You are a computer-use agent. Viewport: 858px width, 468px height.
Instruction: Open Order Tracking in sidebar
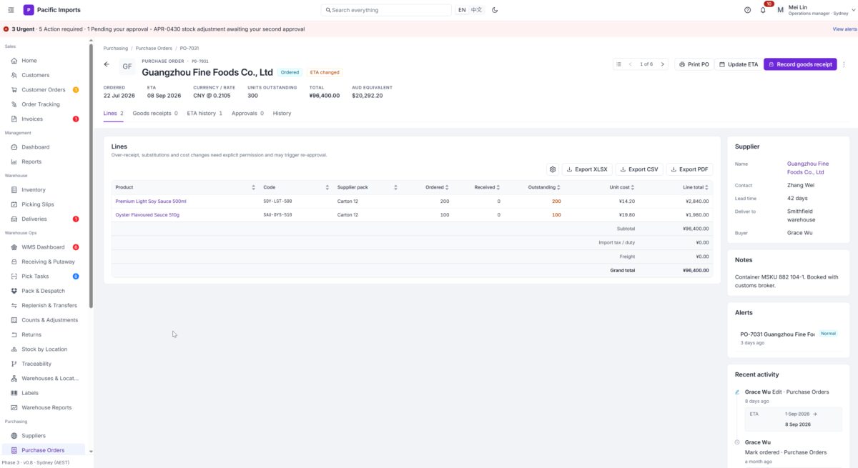tap(43, 104)
